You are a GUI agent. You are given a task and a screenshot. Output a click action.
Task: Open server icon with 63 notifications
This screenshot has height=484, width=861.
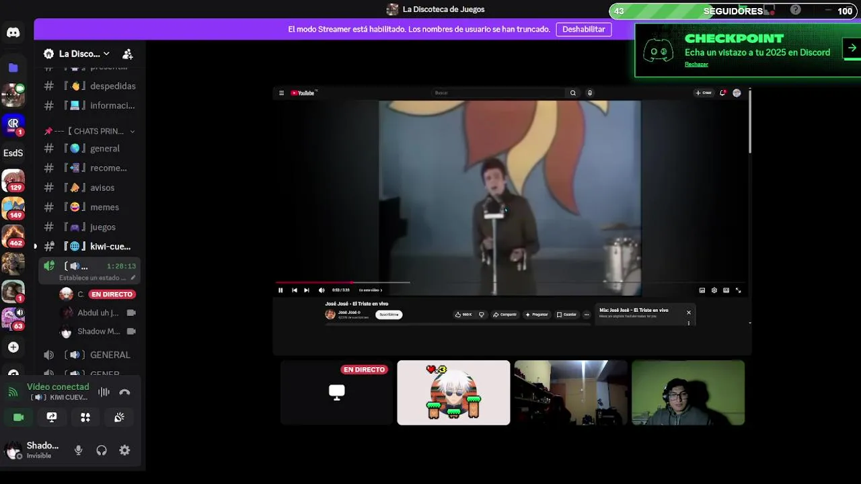click(x=13, y=319)
